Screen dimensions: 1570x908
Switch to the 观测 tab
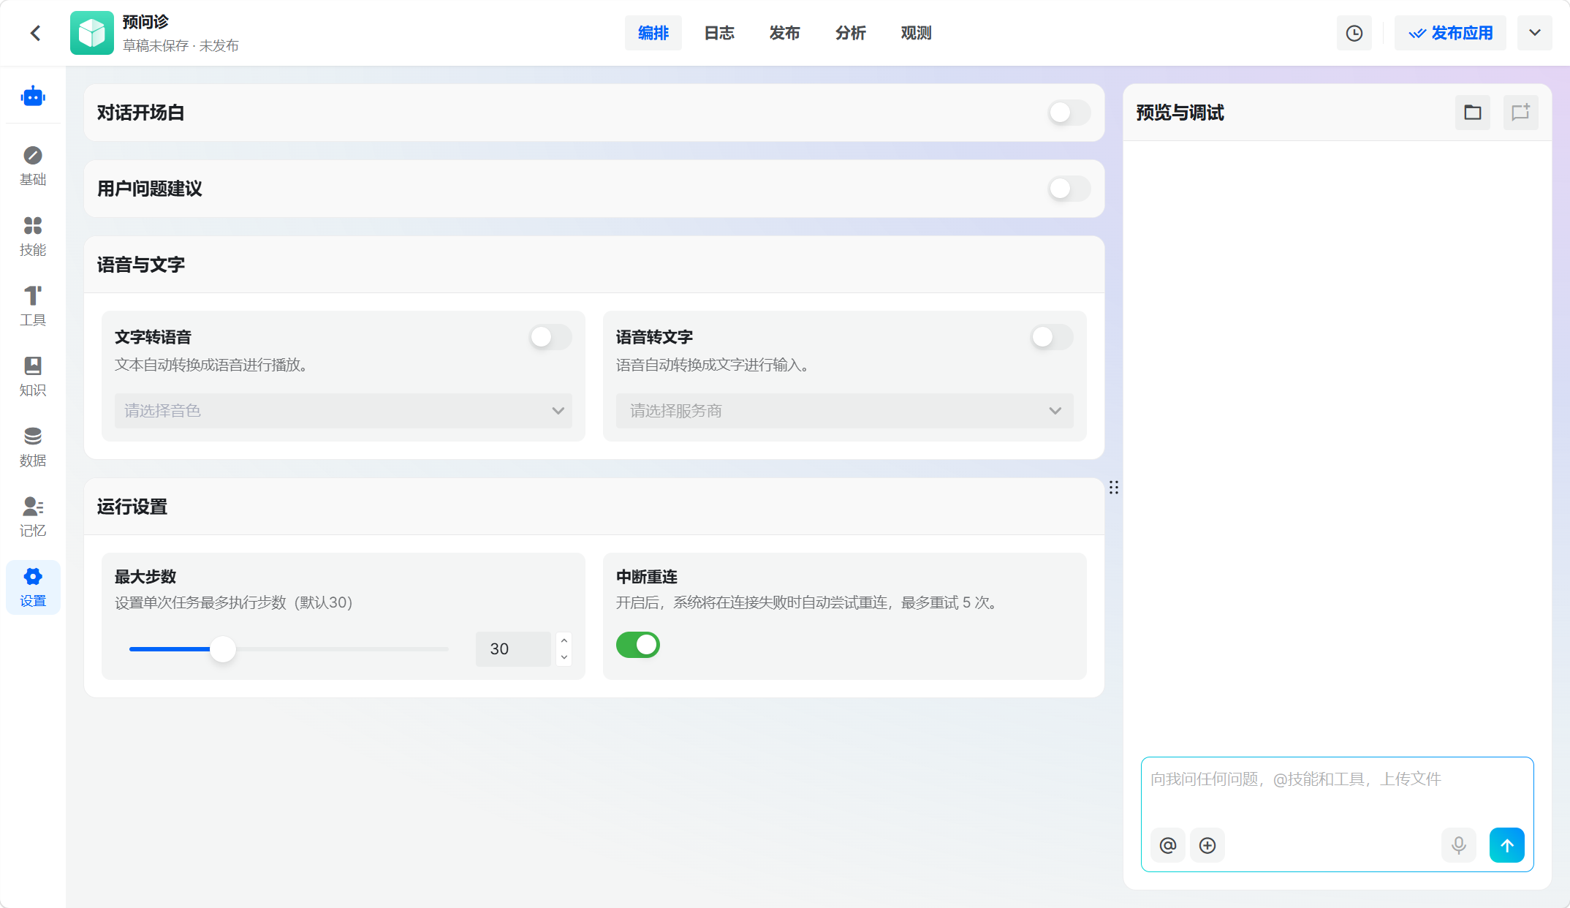point(917,33)
